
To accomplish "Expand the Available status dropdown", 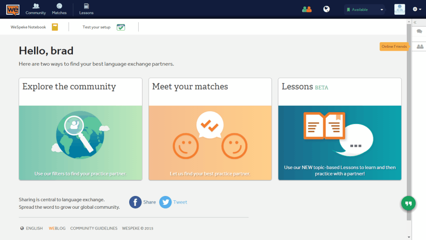I will click(x=365, y=9).
